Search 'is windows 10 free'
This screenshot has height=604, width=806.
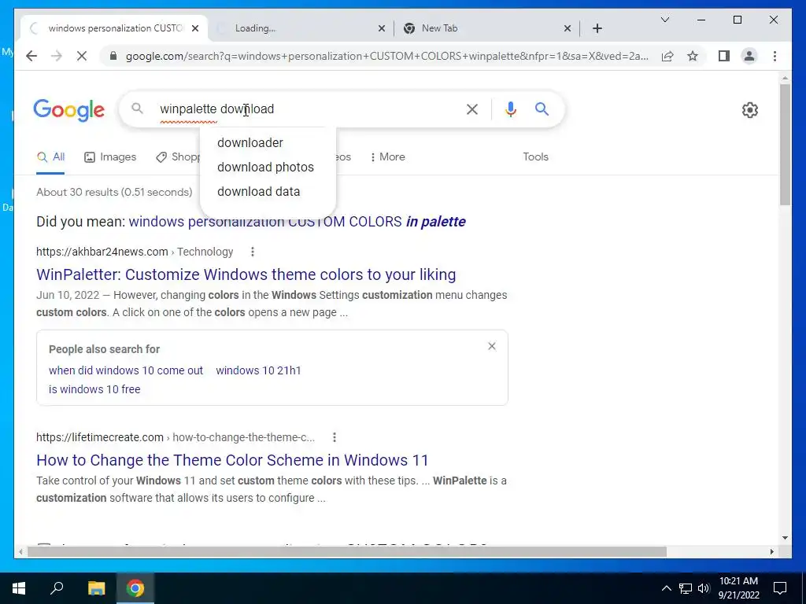(x=94, y=389)
